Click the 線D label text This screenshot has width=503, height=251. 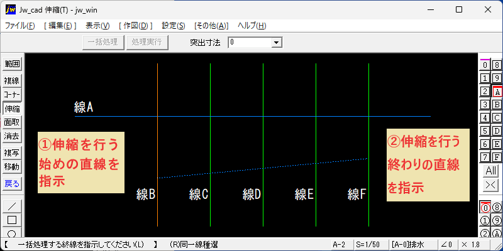252,195
